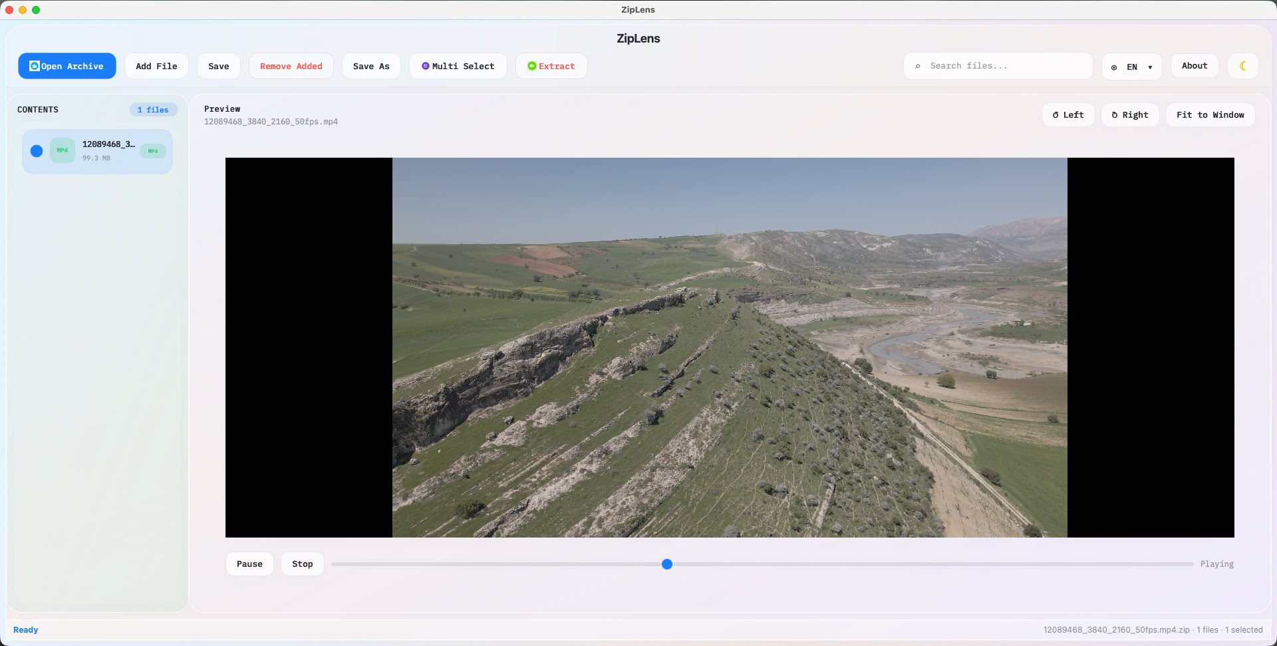Choose Save As in toolbar
The height and width of the screenshot is (646, 1277).
[x=371, y=66]
